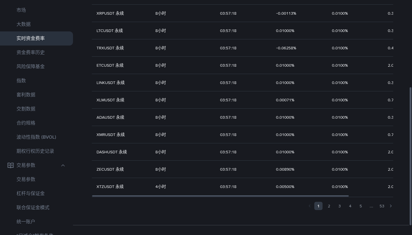This screenshot has height=235, width=412.
Task: Open 市场 in the sidebar
Action: (21, 10)
